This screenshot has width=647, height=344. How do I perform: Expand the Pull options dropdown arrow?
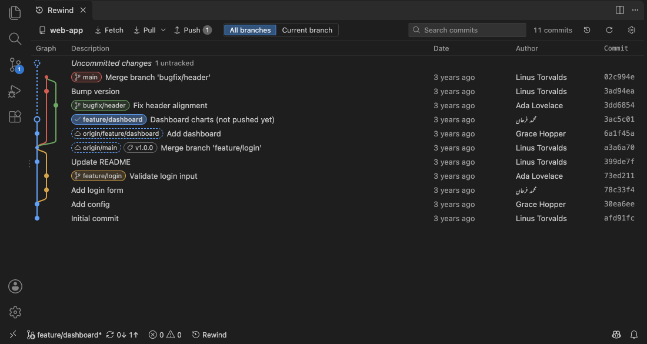[x=163, y=30]
